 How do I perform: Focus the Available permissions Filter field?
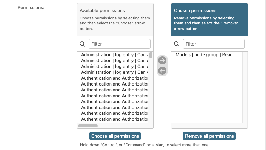tap(120, 44)
